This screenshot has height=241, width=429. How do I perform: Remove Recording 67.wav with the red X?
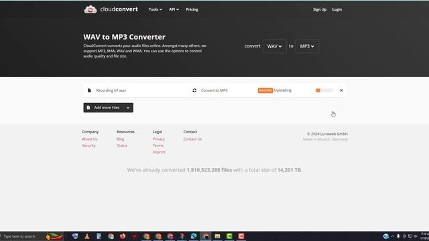tap(341, 90)
